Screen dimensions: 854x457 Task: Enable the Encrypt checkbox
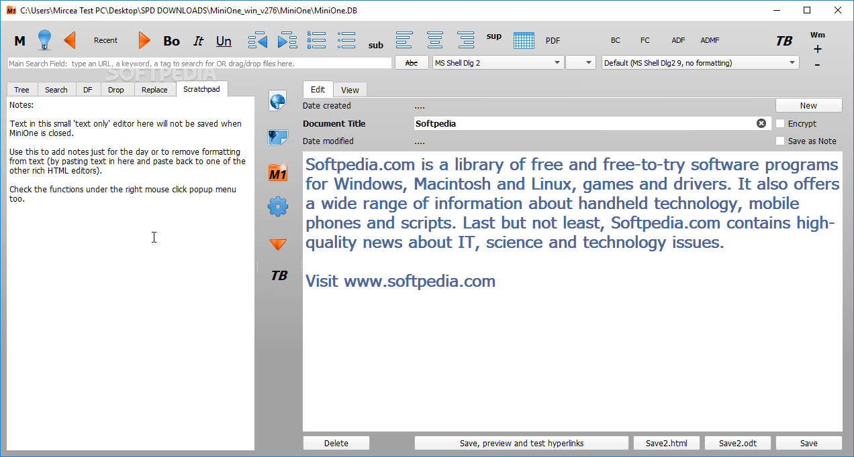pyautogui.click(x=780, y=123)
